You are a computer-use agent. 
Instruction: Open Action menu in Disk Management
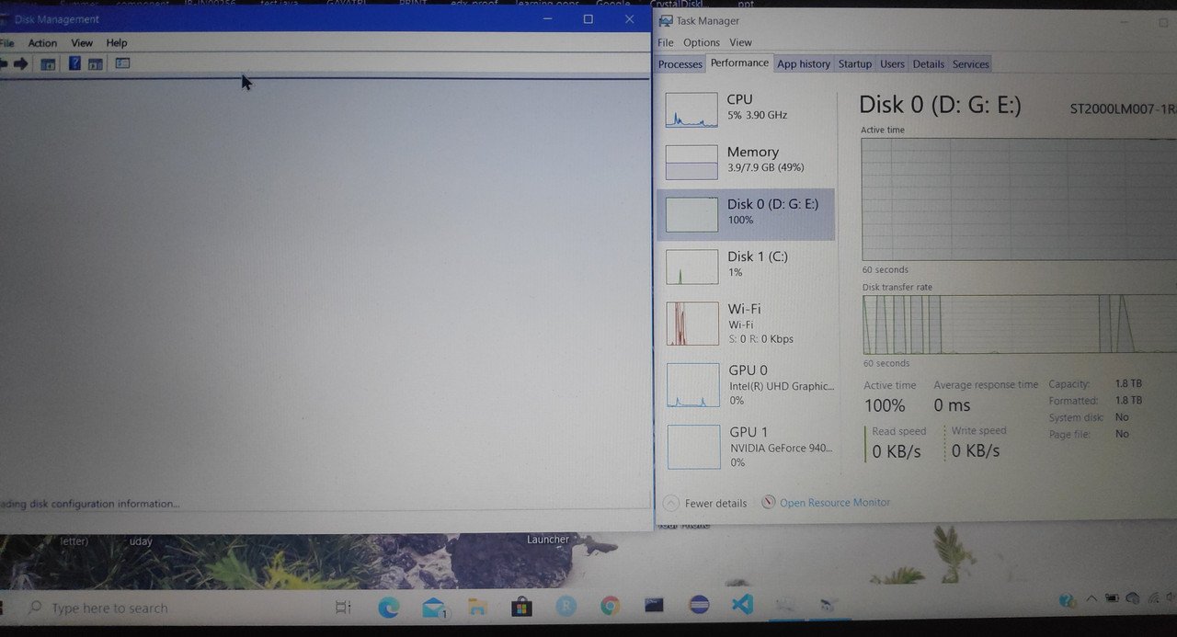point(42,43)
